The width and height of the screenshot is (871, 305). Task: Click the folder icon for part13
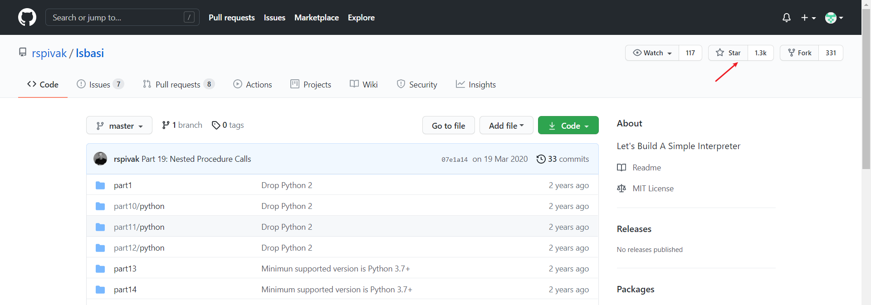pos(100,269)
